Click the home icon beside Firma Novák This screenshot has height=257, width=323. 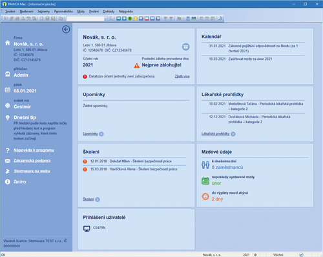tap(8, 43)
